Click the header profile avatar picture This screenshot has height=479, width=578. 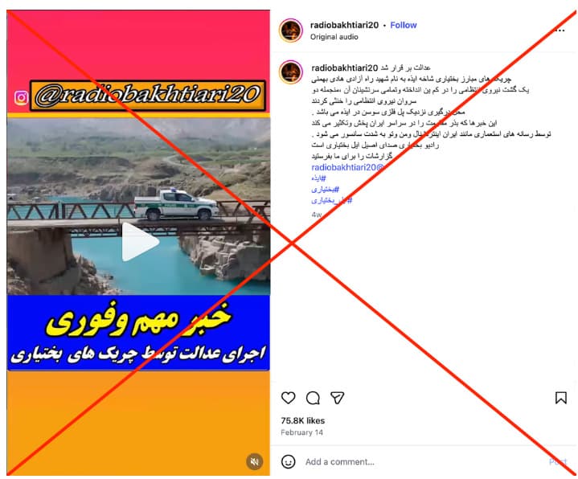[x=291, y=31]
